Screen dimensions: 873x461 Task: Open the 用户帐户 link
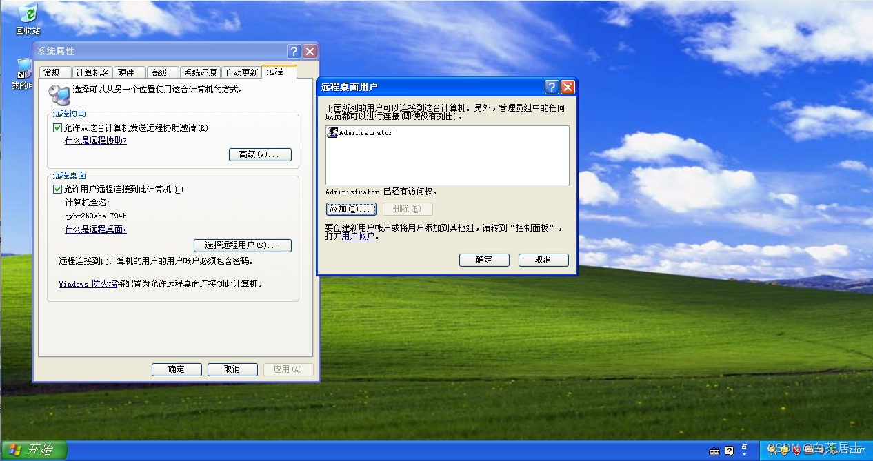click(x=359, y=236)
